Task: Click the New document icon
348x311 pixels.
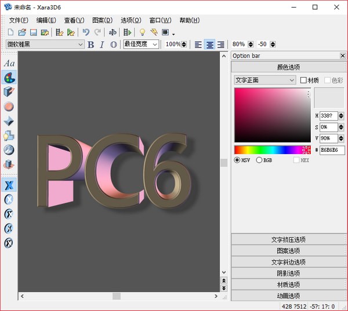Action: (12, 32)
